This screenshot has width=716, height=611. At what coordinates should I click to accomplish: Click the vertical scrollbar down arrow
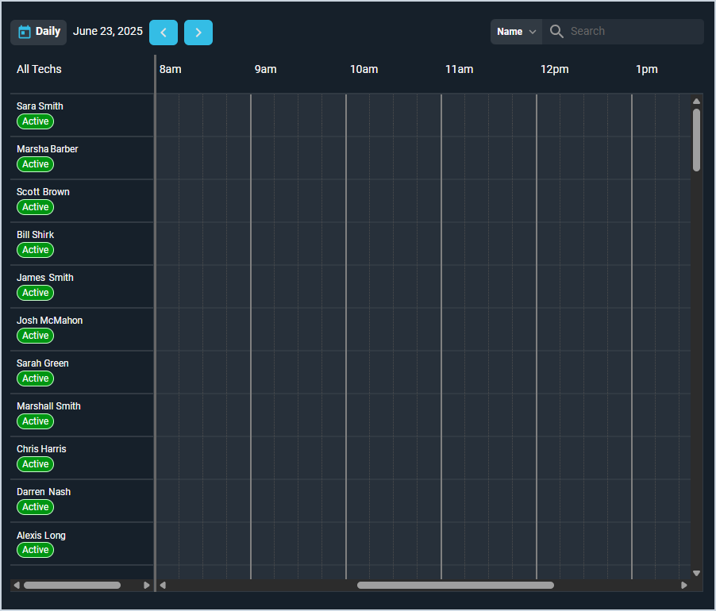pos(696,573)
